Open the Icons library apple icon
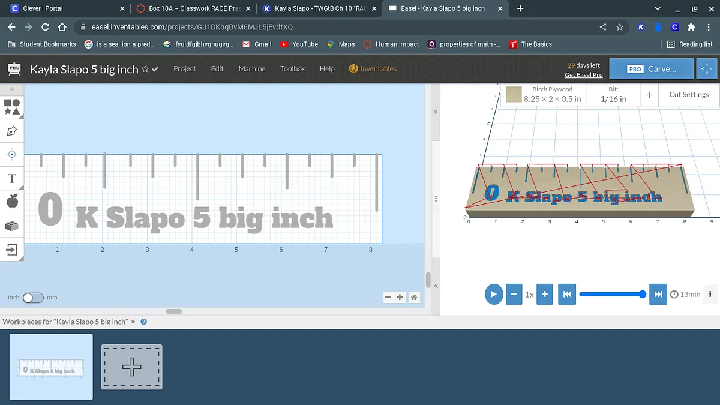 point(12,202)
